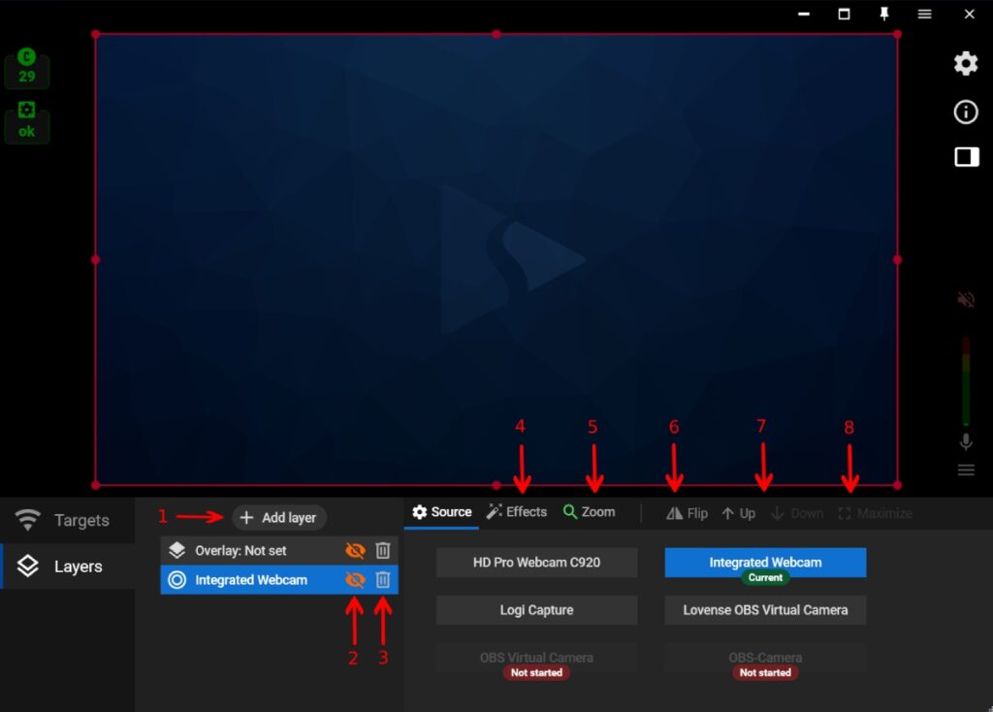Click the info circle icon

[x=966, y=112]
